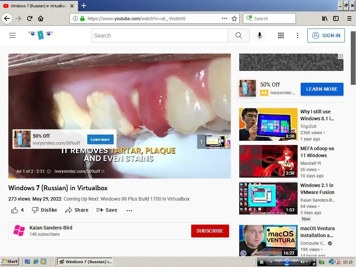Click the red SUBSCRIBE button
356x267 pixels.
click(x=210, y=231)
